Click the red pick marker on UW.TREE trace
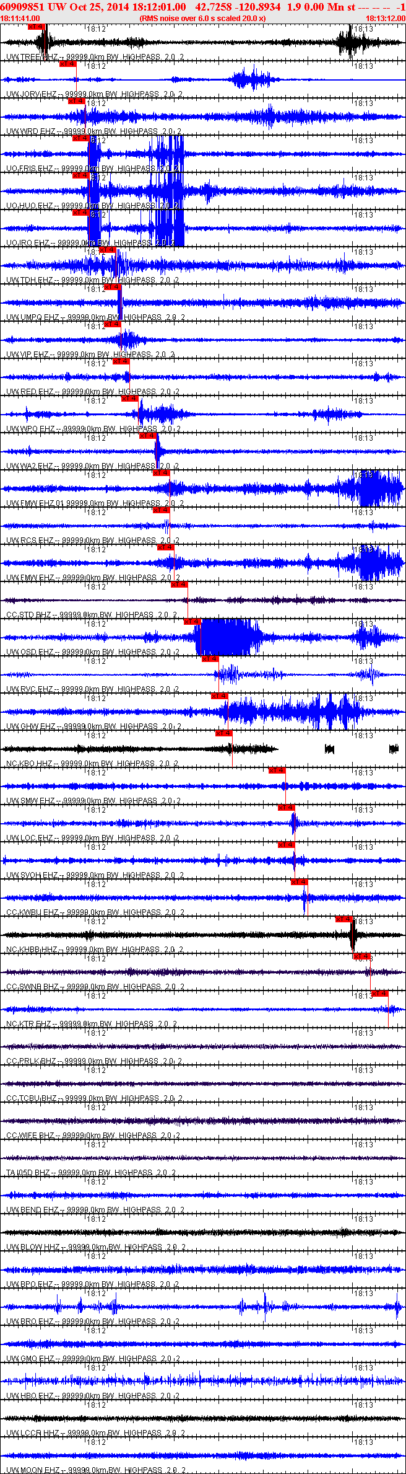406x1474 pixels. click(37, 27)
